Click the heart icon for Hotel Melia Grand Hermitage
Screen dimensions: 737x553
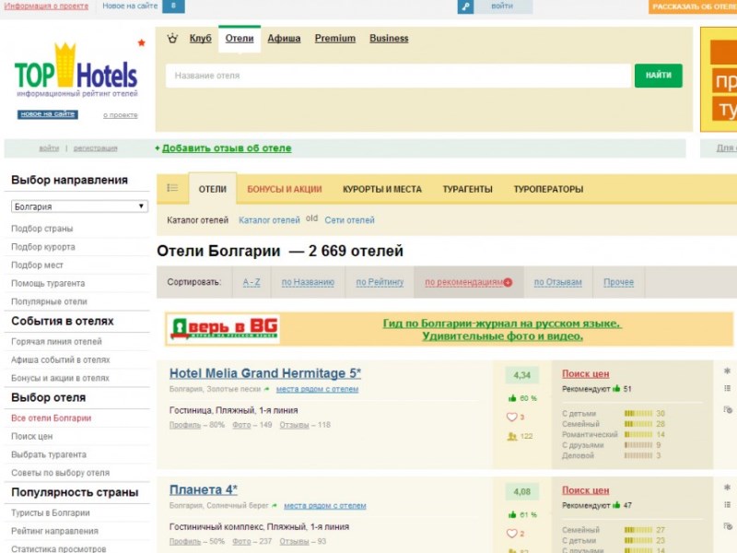[x=513, y=417]
